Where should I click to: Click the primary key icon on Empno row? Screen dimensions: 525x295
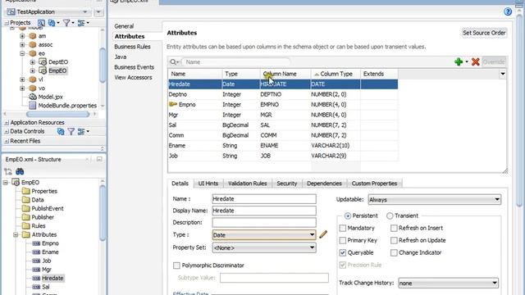[x=173, y=104]
